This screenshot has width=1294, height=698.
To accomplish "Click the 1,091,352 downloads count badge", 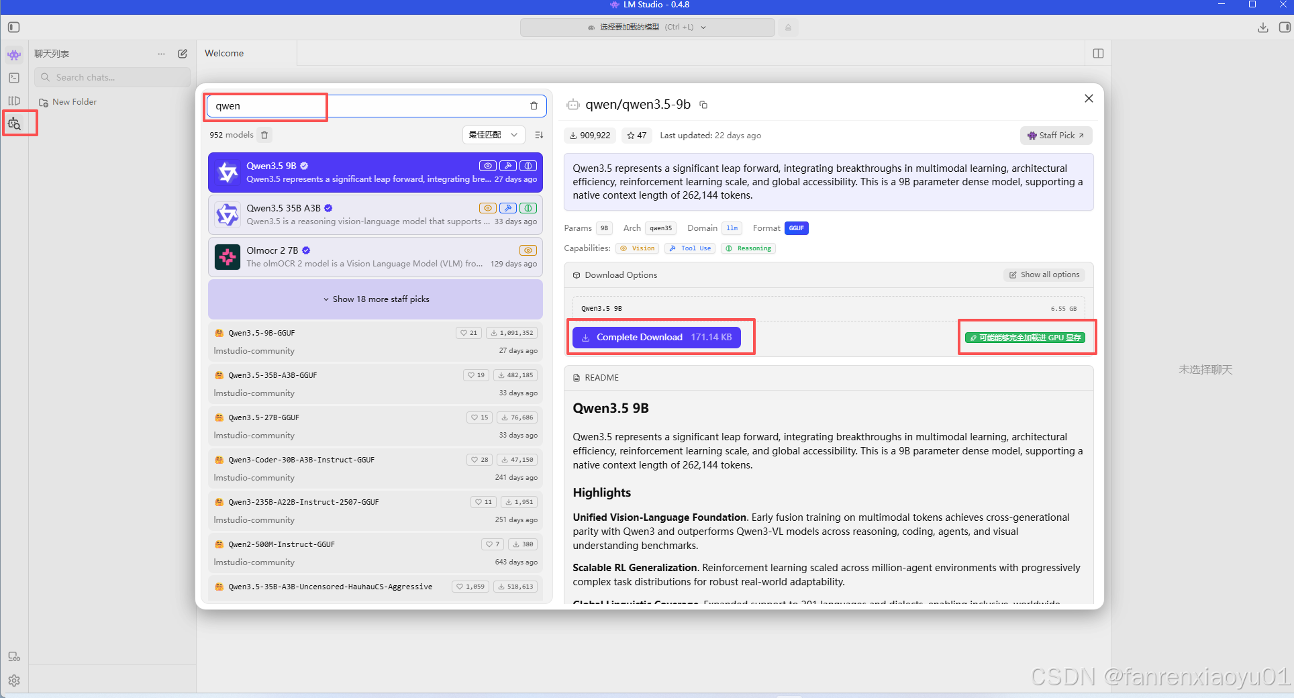I will [511, 333].
